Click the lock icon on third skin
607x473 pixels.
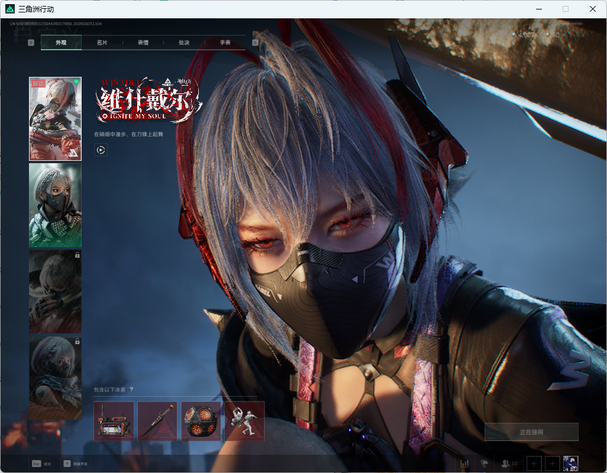pyautogui.click(x=77, y=255)
